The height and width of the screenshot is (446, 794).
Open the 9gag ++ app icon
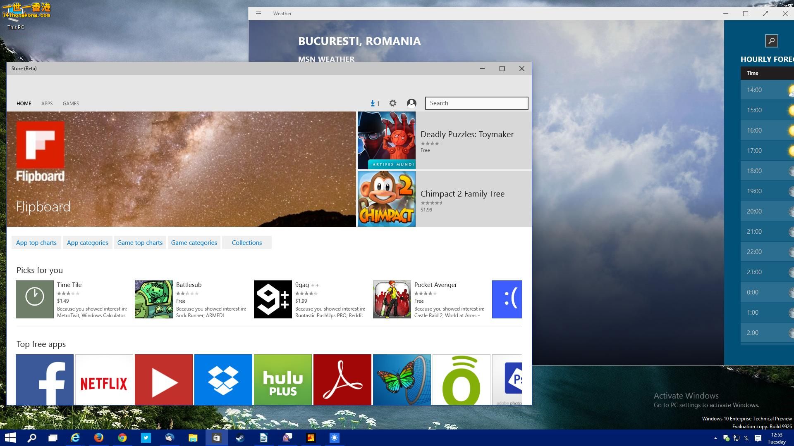tap(273, 299)
